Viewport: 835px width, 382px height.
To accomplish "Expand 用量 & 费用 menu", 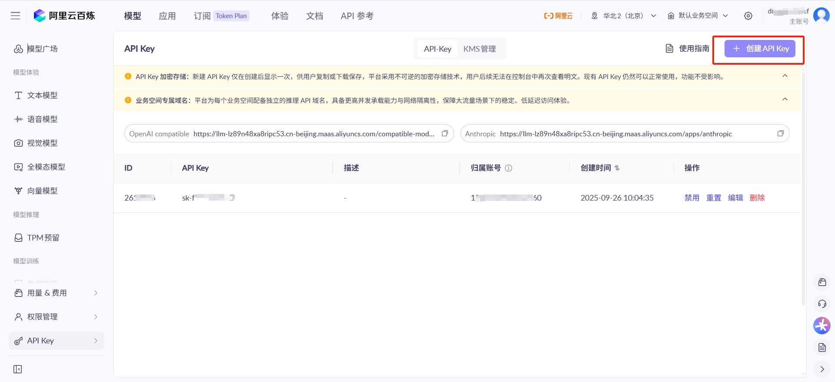I will pos(57,293).
